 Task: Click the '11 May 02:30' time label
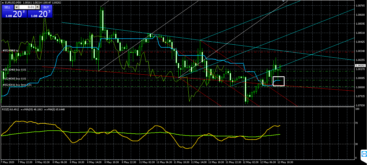coord(147,162)
